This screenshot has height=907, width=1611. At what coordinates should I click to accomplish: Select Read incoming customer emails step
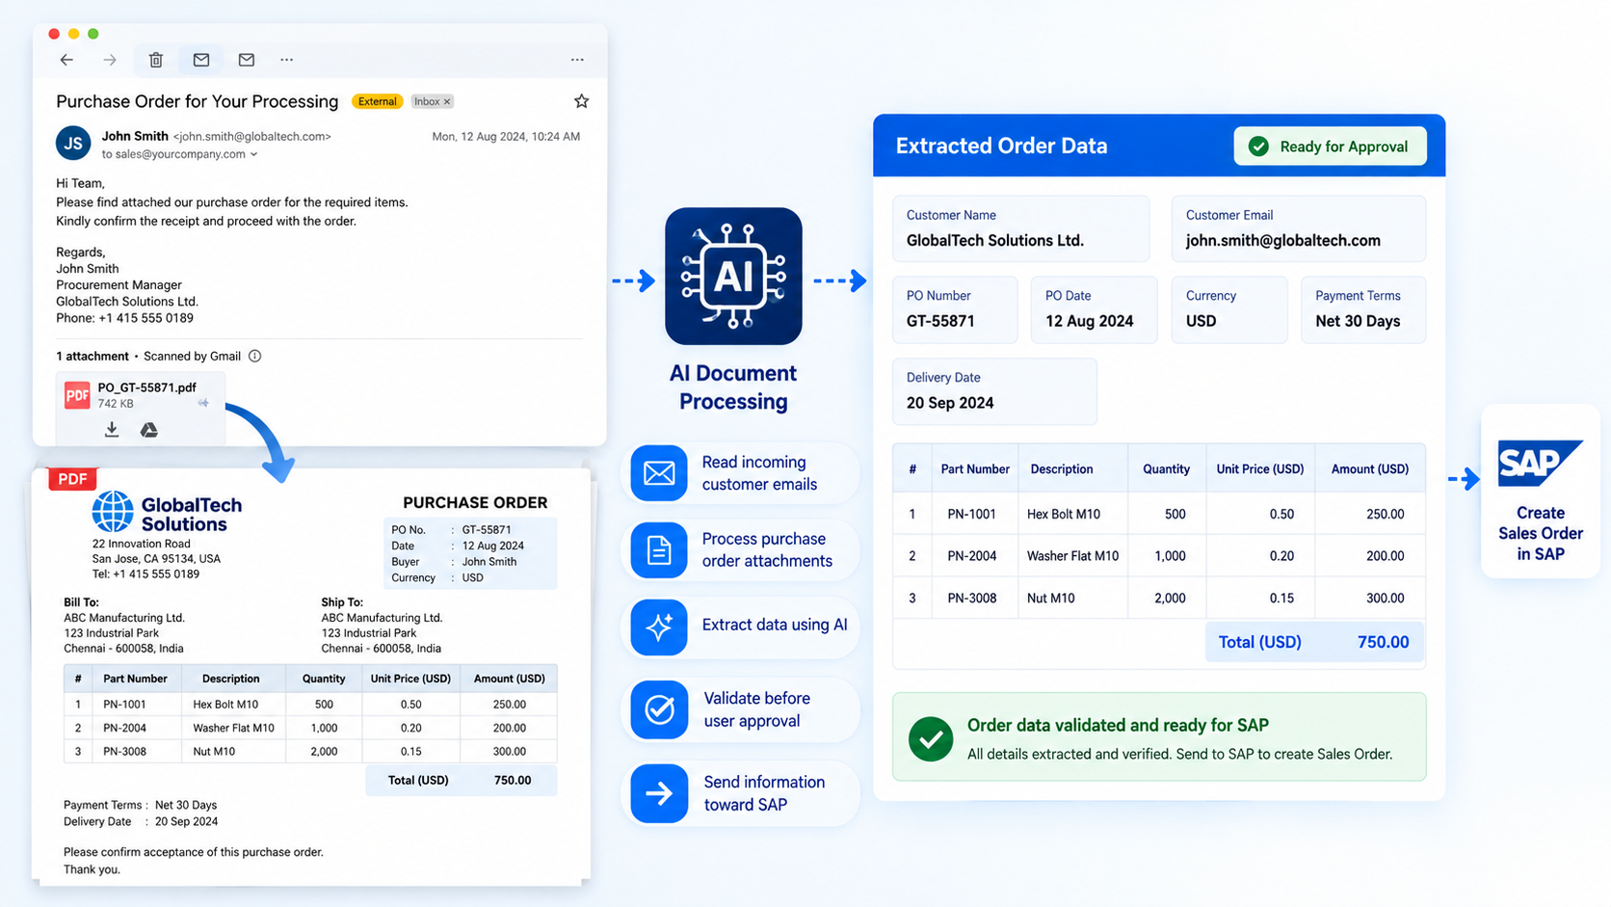tap(741, 473)
